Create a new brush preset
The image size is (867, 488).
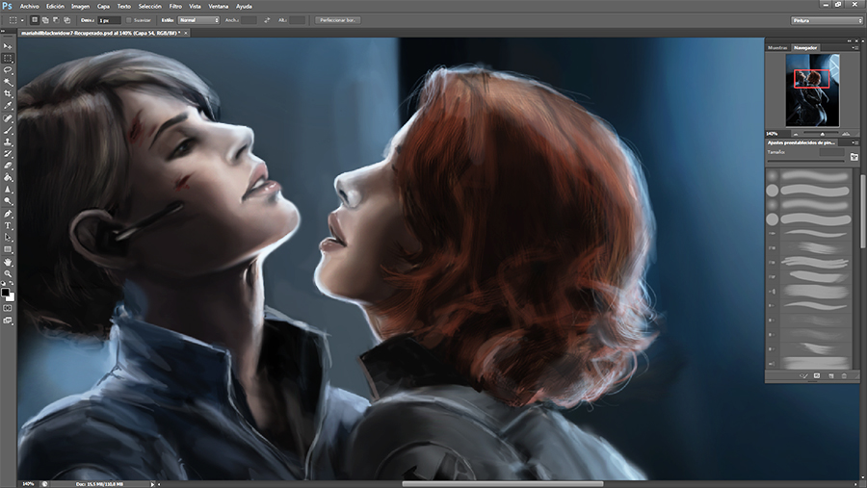click(831, 375)
